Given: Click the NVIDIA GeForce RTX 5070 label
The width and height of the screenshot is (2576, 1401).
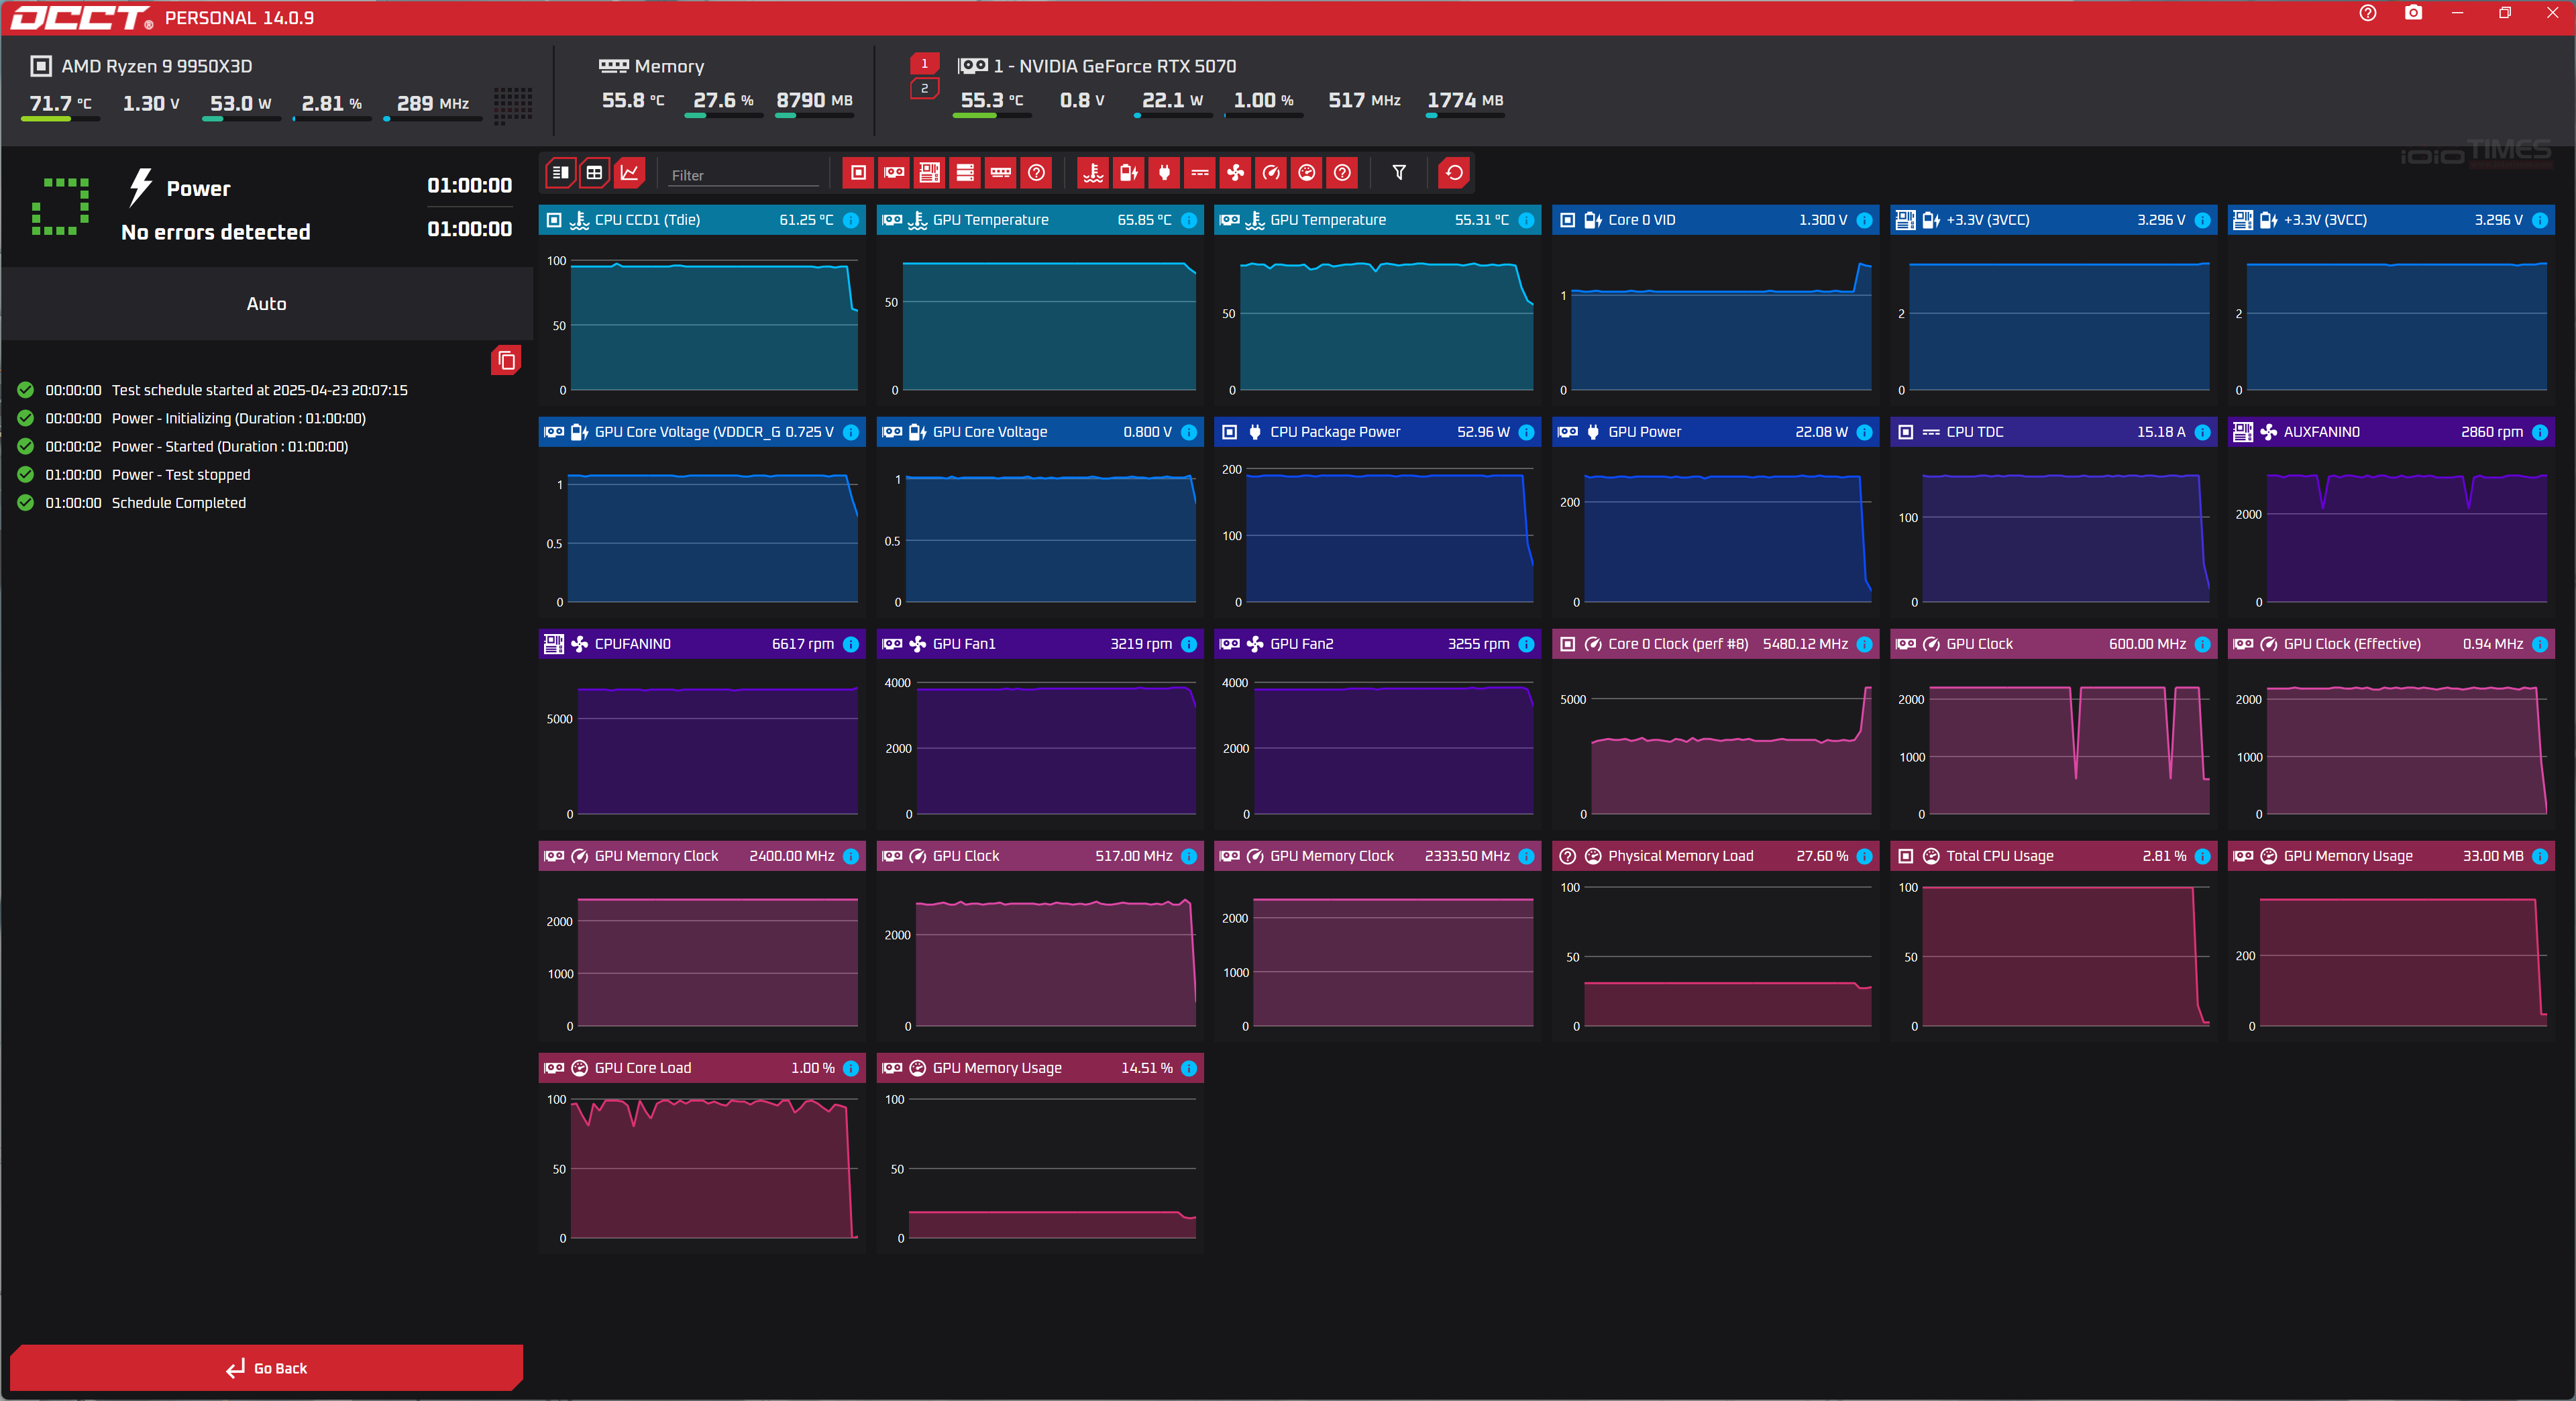Looking at the screenshot, I should 1115,66.
